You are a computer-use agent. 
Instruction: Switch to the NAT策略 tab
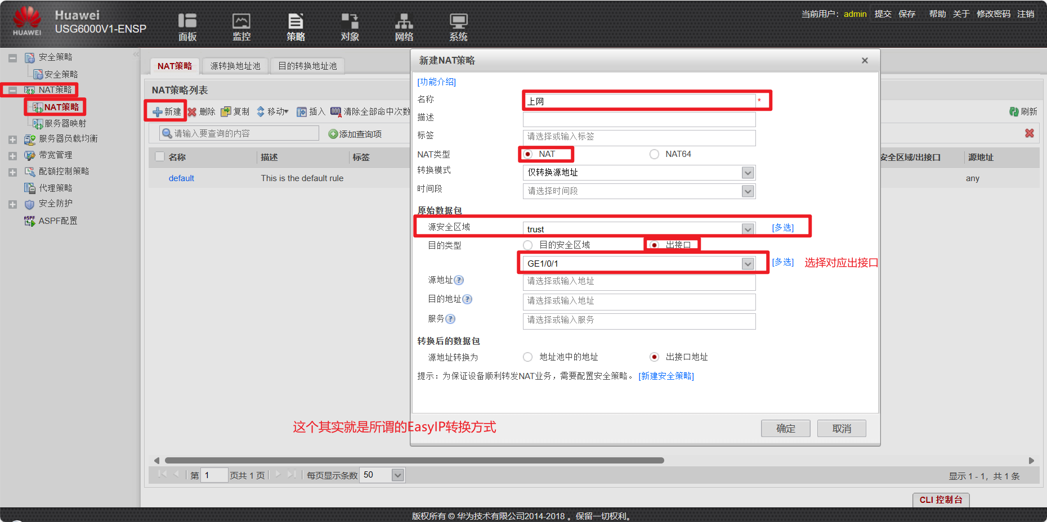pos(174,66)
